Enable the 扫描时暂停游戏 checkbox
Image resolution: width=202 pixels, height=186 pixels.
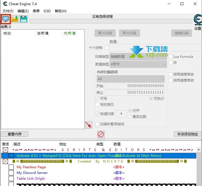(x=97, y=124)
